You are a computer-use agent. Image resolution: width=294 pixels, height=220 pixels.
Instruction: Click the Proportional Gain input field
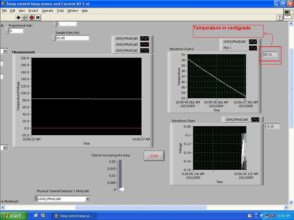[x=16, y=31]
